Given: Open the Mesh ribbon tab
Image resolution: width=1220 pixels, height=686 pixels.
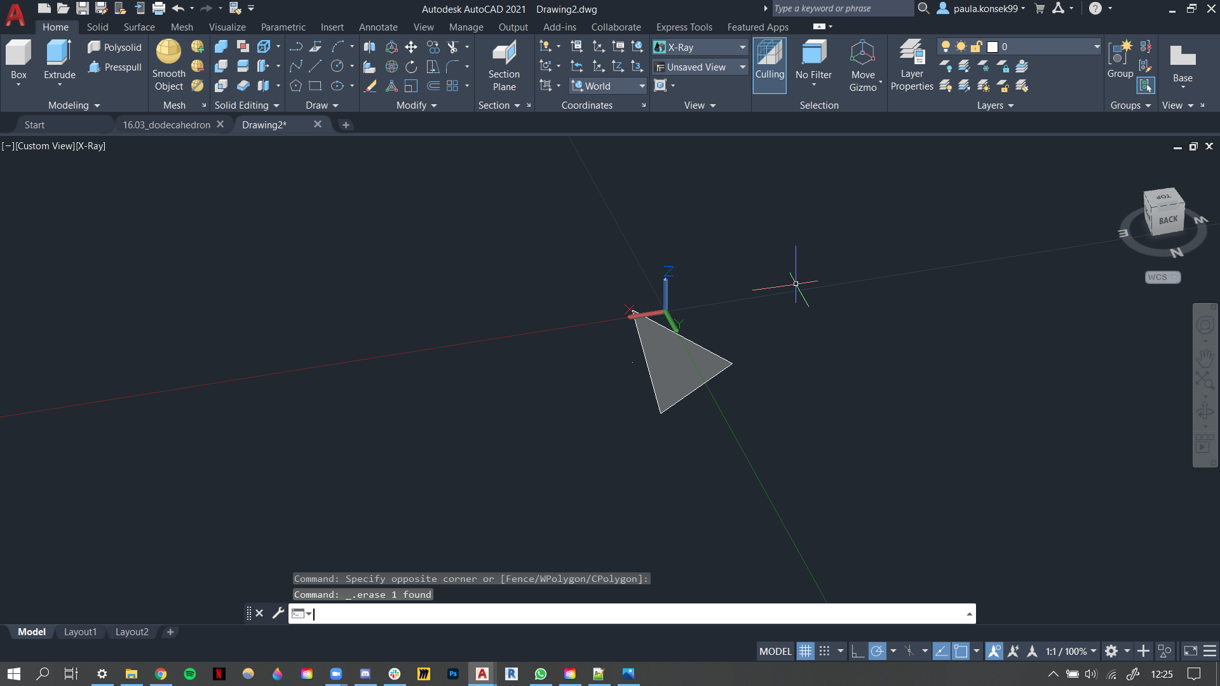Looking at the screenshot, I should pos(182,27).
